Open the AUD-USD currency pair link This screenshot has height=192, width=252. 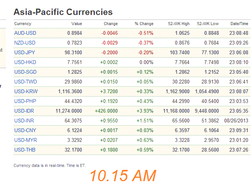[25, 33]
